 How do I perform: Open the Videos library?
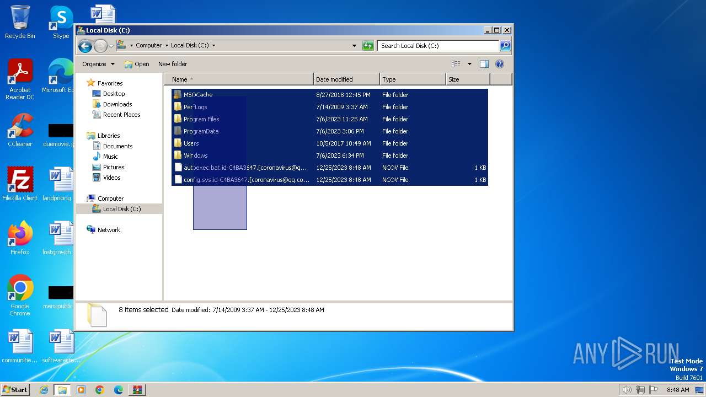click(111, 178)
